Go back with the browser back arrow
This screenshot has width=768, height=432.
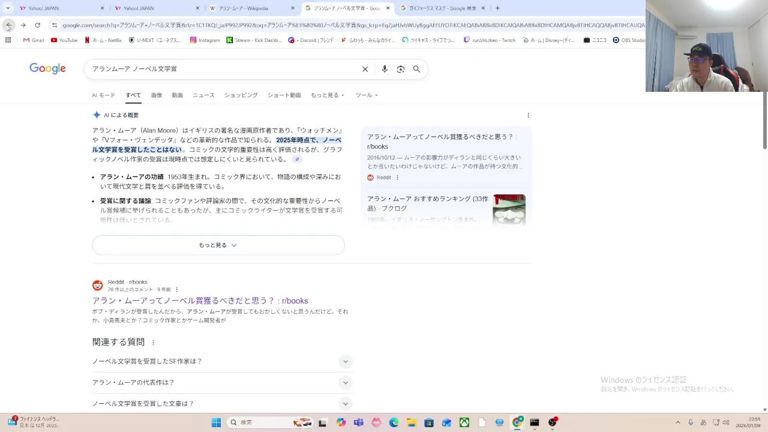point(8,25)
